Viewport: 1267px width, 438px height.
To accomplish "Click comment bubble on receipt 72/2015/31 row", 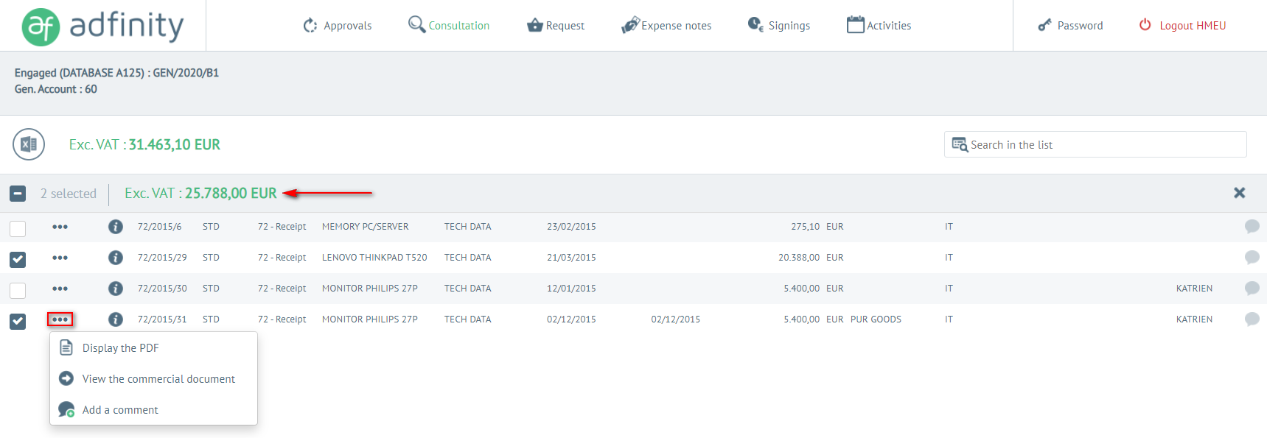I will click(1252, 319).
